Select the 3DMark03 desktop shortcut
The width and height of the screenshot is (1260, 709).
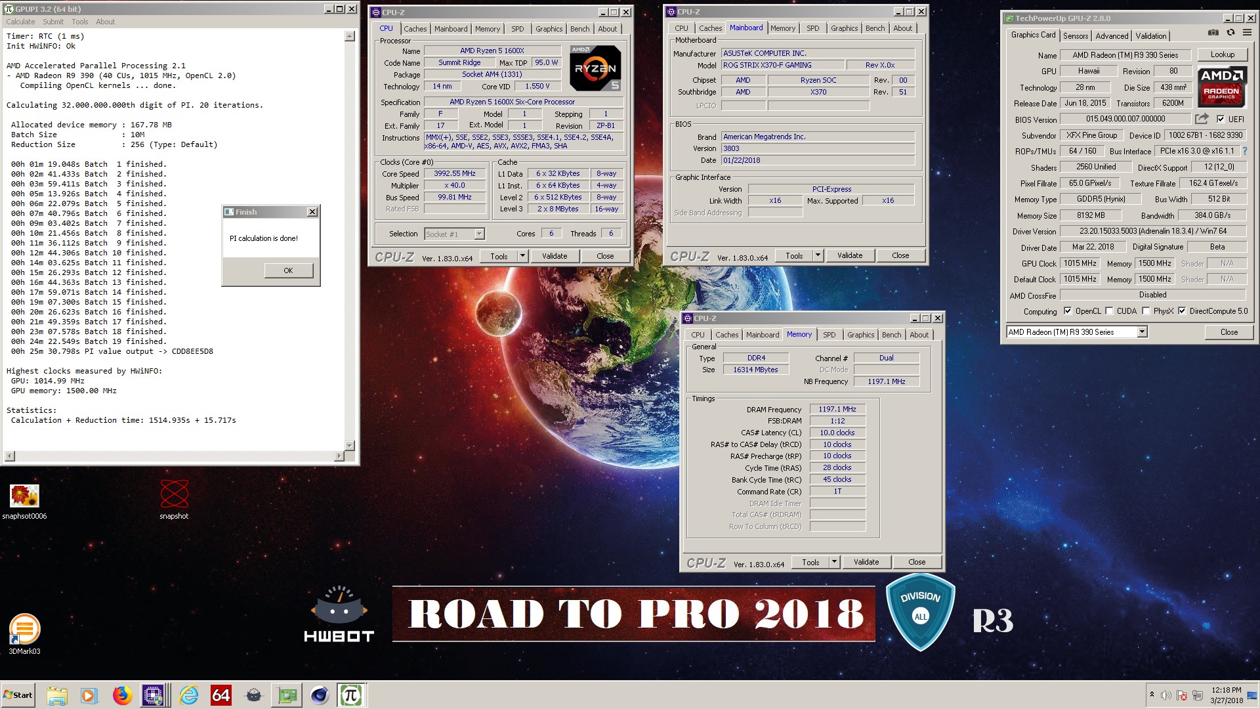click(24, 634)
